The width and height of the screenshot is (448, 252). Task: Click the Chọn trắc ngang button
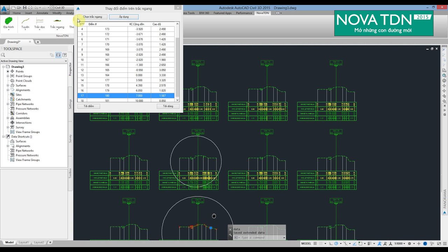pyautogui.click(x=92, y=17)
